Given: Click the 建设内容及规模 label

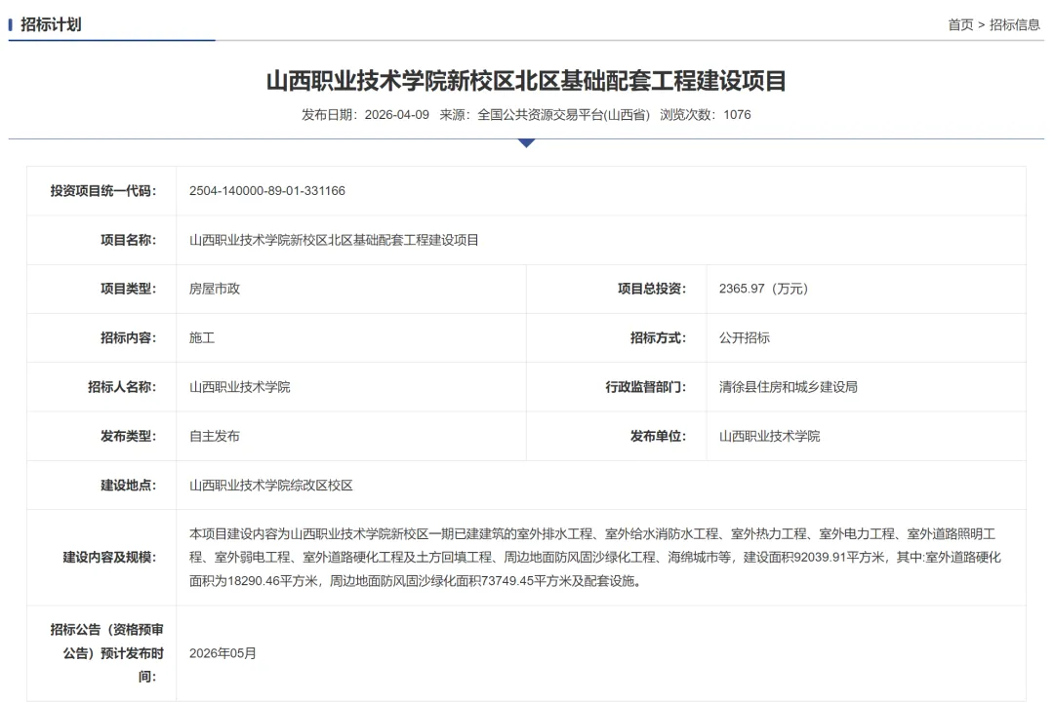Looking at the screenshot, I should pos(109,558).
